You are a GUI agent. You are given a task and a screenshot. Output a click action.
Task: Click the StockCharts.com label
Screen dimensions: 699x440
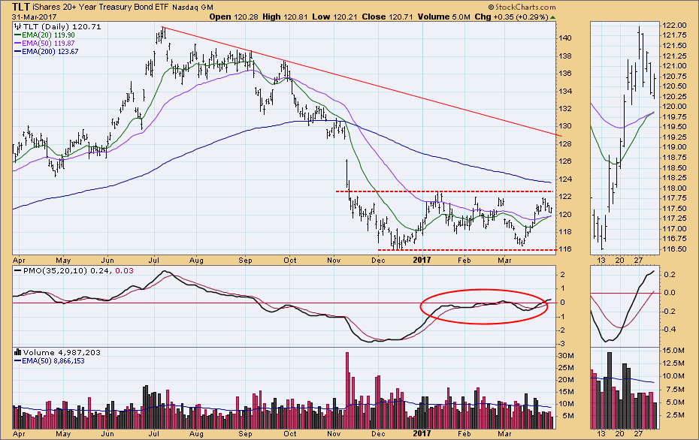tap(522, 7)
